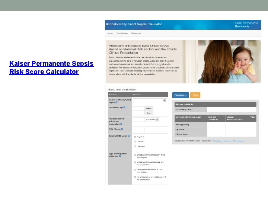This screenshot has height=201, width=268.
Task: Select Positive for Maternal GBS status
Action: pyautogui.click(x=135, y=141)
